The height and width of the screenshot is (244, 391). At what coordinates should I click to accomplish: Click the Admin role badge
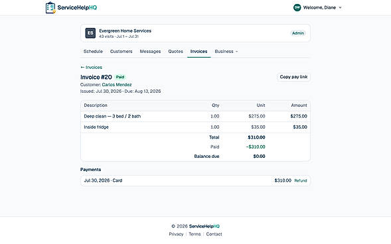[298, 33]
